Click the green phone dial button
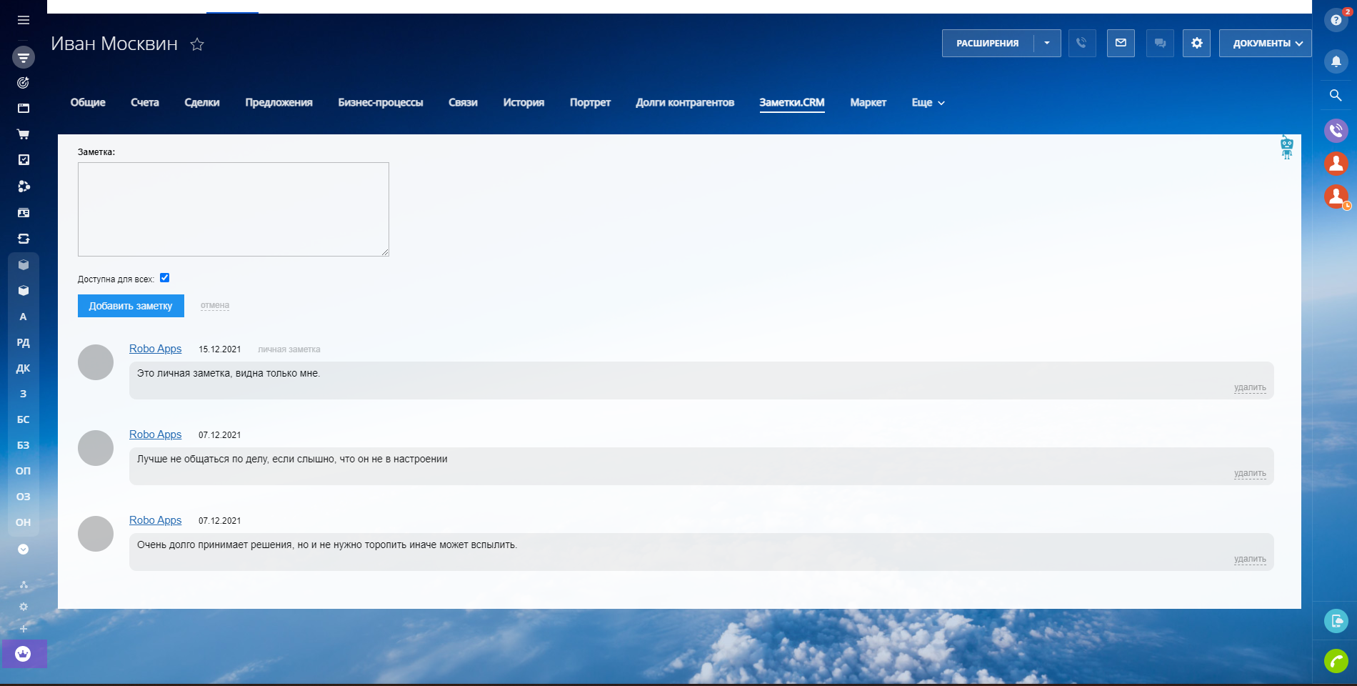The image size is (1357, 686). pos(1336,661)
